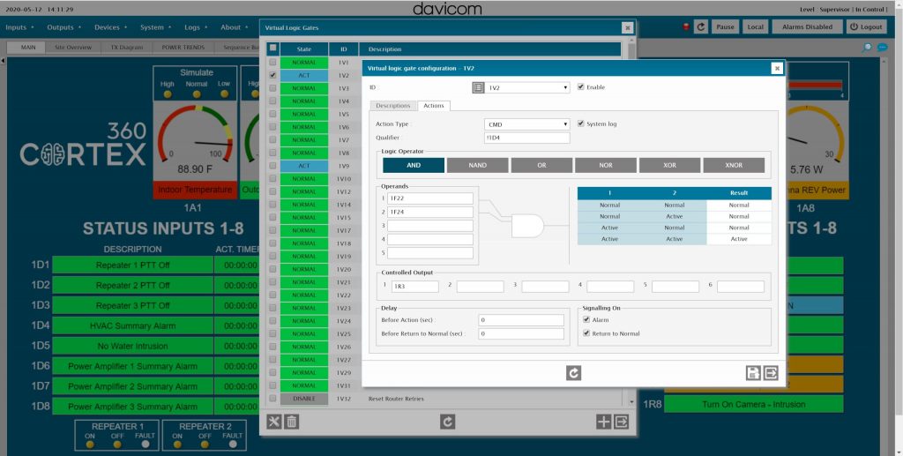Click refresh icon at bottom of configuration dialog
The height and width of the screenshot is (456, 903).
[x=573, y=373]
